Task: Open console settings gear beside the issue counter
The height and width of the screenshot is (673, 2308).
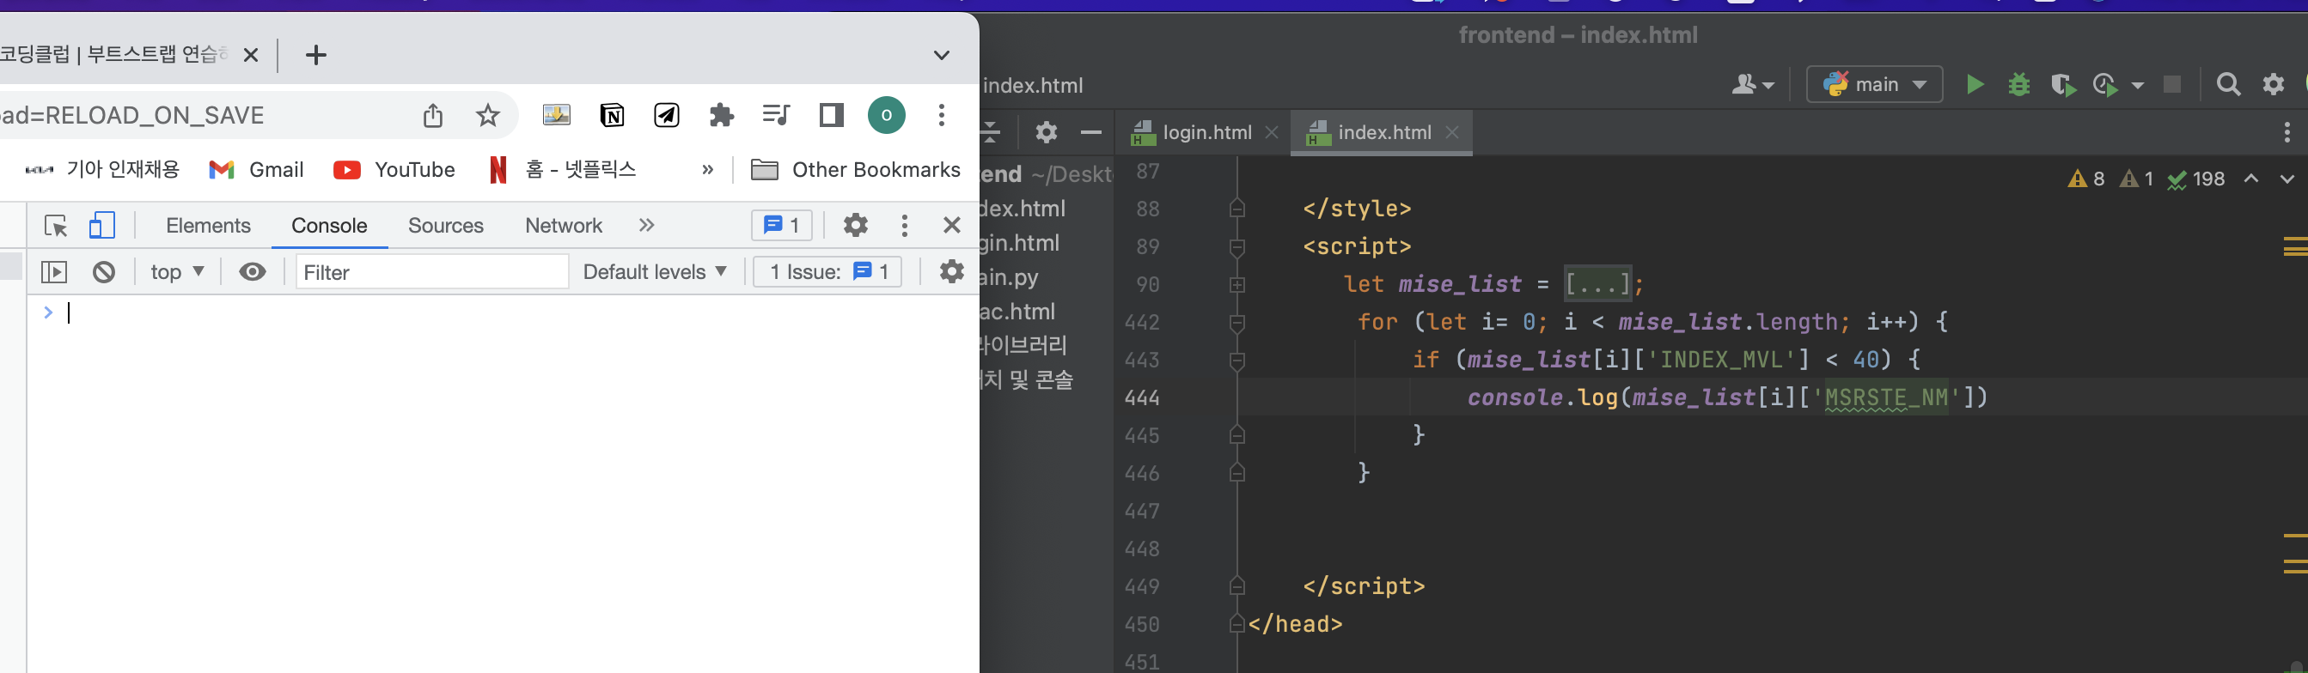Action: [951, 271]
